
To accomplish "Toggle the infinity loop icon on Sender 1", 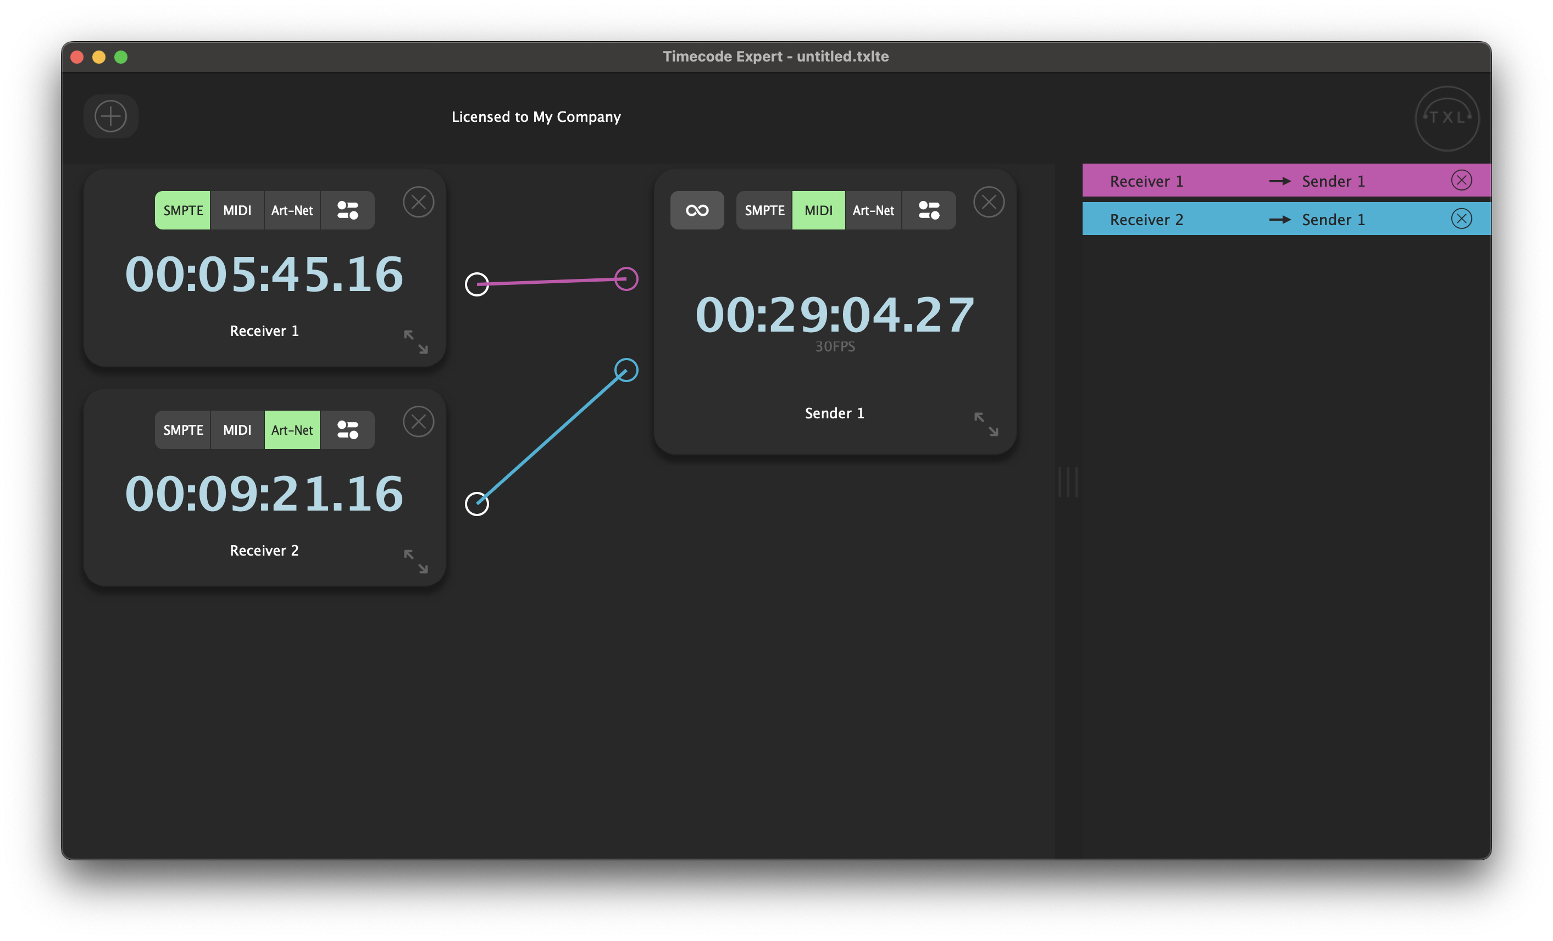I will click(696, 210).
